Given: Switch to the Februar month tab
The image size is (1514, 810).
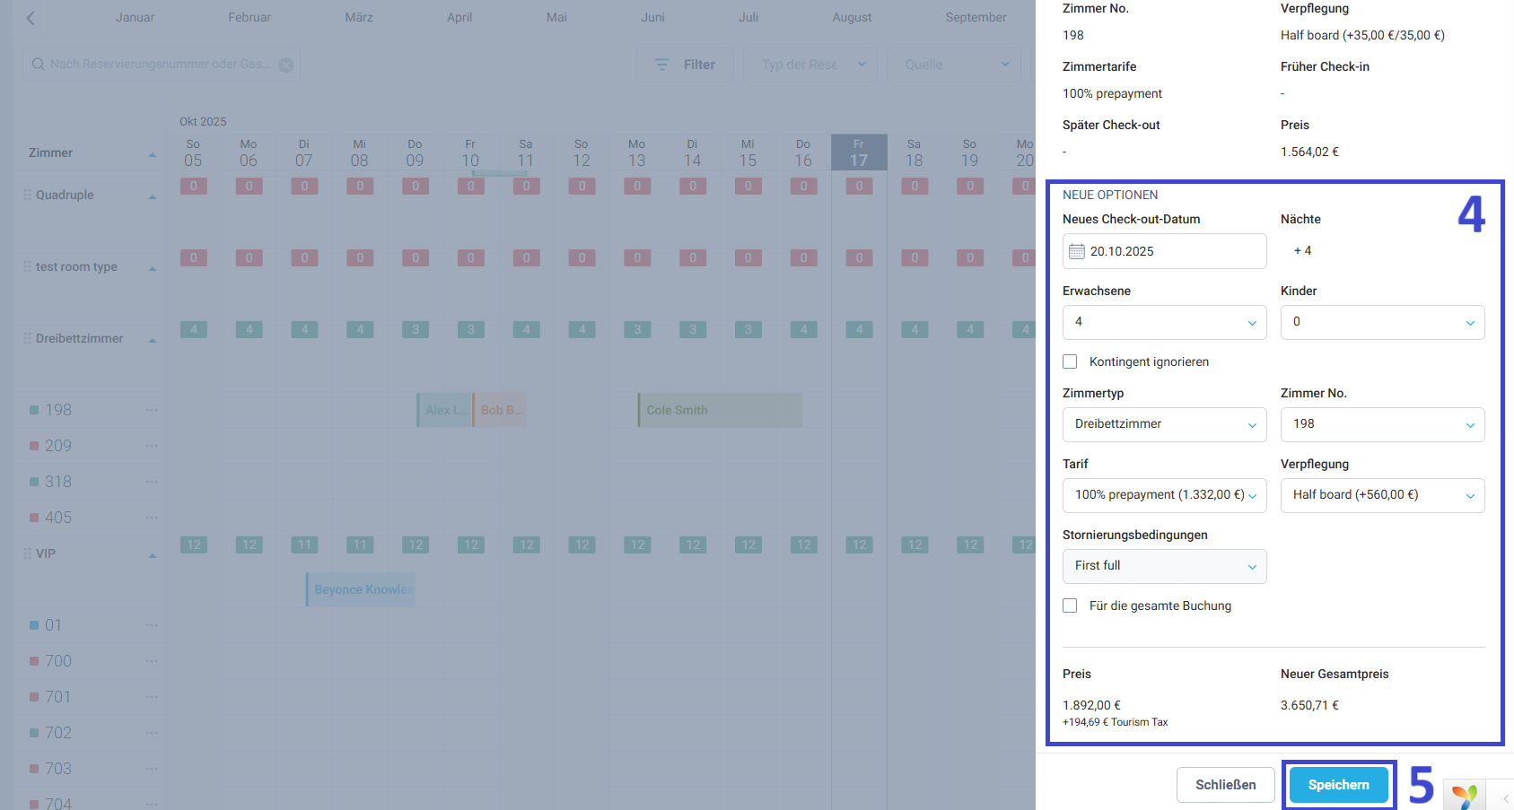Looking at the screenshot, I should [249, 17].
